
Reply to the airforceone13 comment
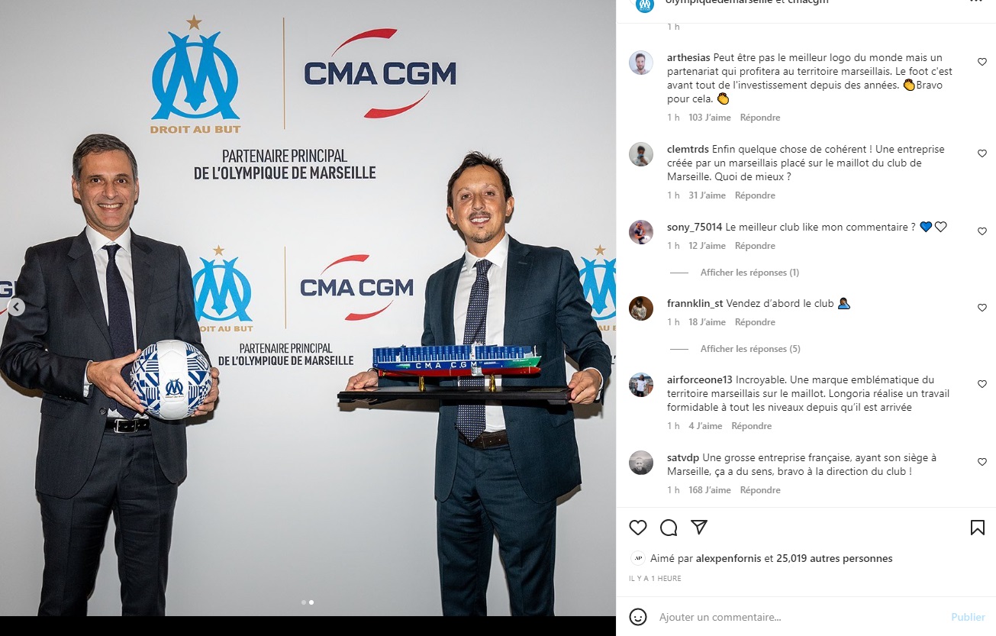point(752,426)
